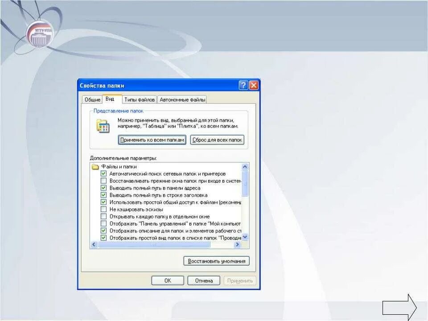Toggle Отображать описание для папок checkbox
428x321 pixels.
coord(103,230)
